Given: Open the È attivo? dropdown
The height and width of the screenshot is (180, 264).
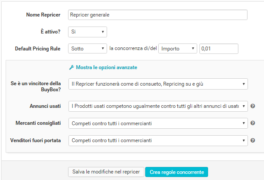Looking at the screenshot, I should click(x=88, y=32).
